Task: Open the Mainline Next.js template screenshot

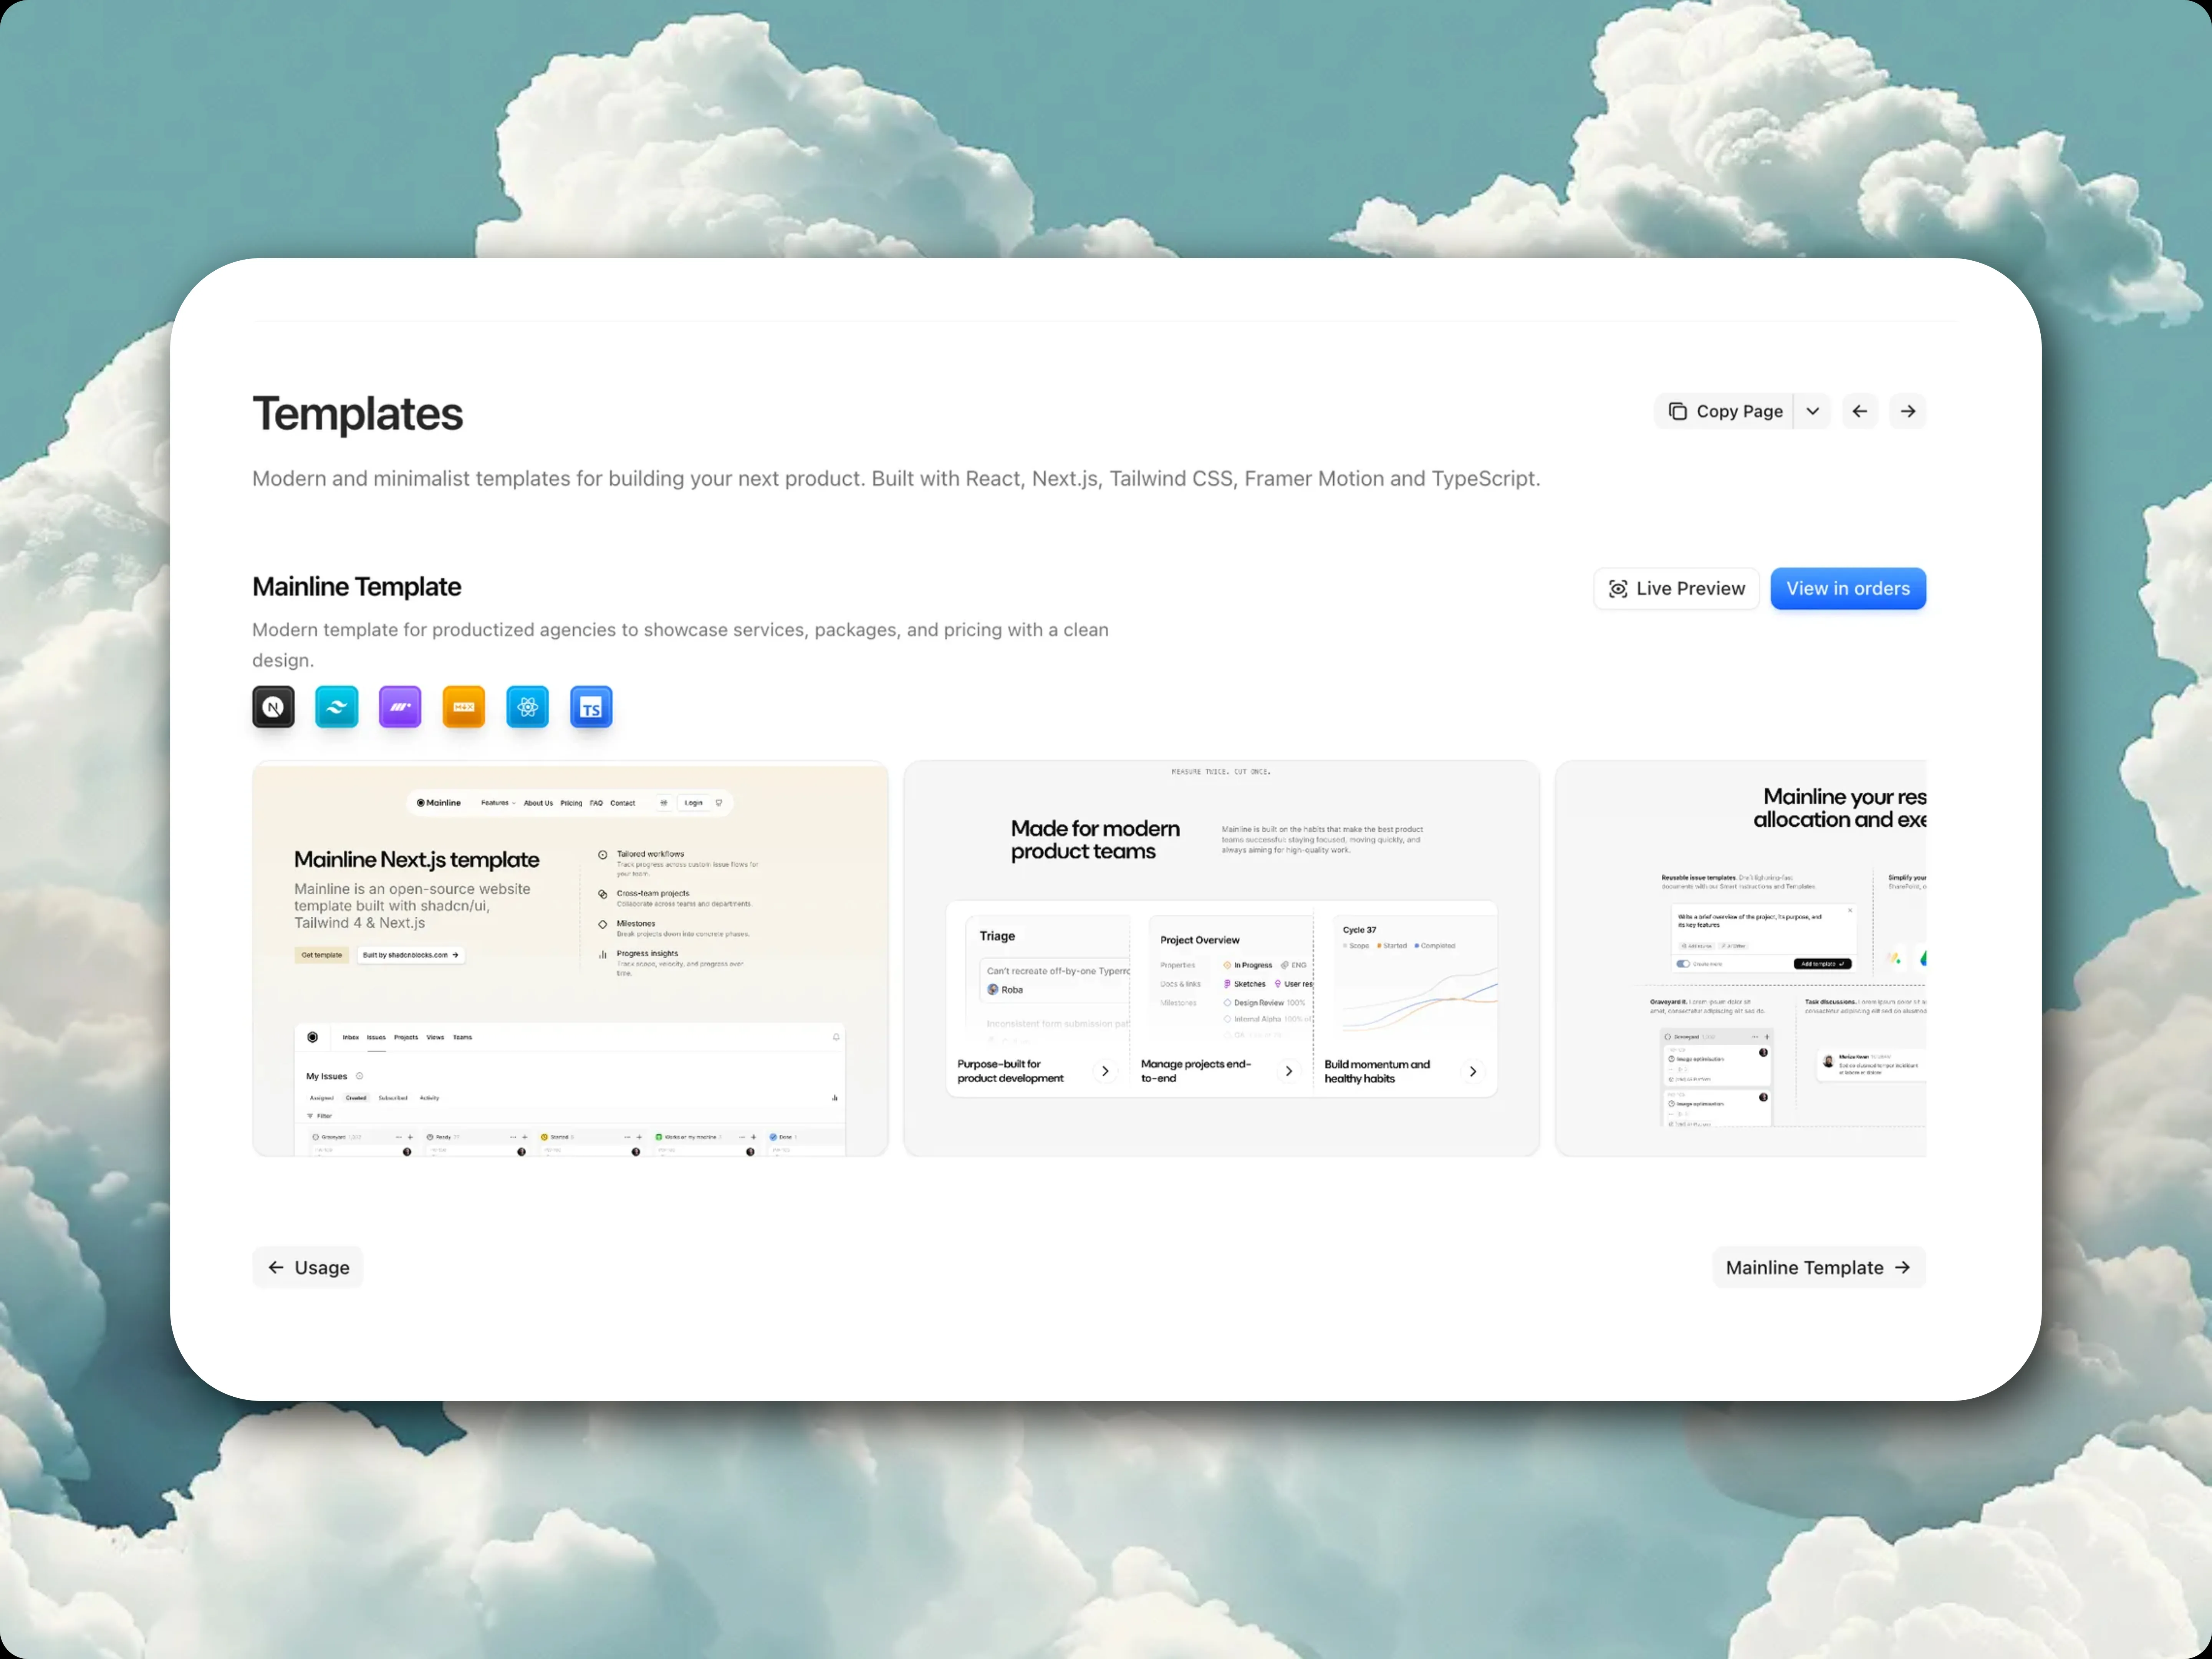Action: (570, 958)
